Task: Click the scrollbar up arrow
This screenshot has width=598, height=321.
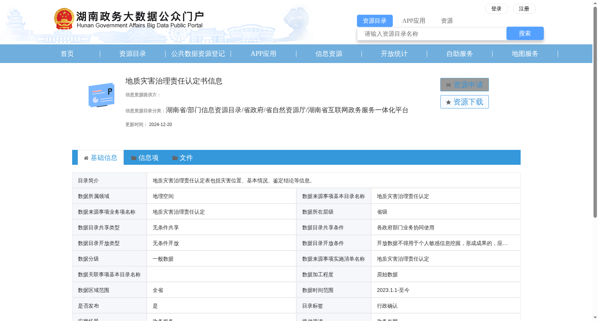Action: [595, 3]
